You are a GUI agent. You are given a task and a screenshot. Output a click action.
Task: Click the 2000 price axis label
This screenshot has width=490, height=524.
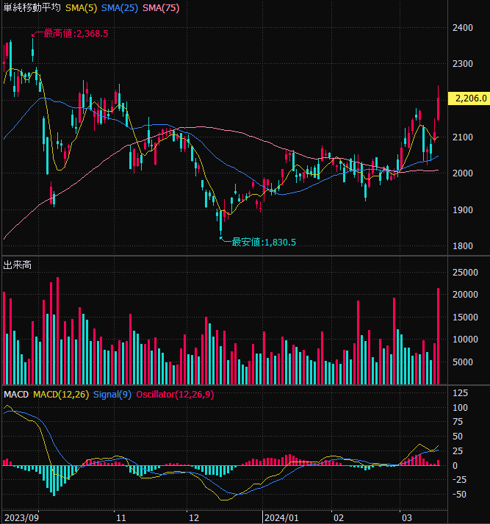click(x=463, y=173)
